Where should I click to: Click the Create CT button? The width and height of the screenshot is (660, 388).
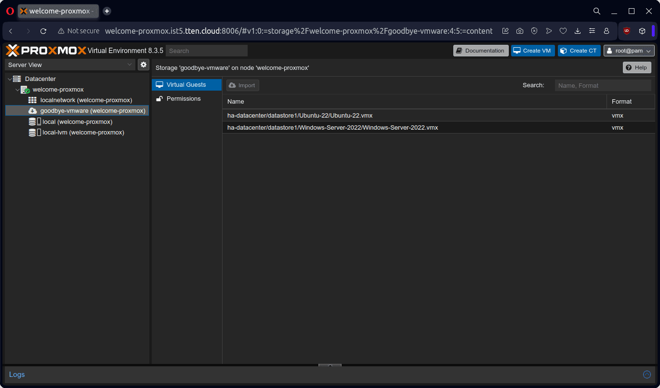(x=579, y=51)
